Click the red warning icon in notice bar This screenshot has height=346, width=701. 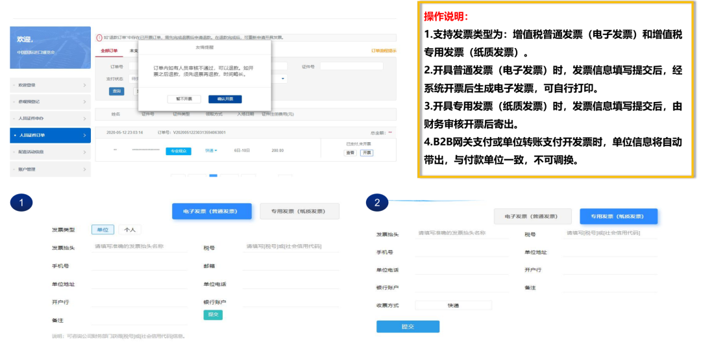[x=99, y=38]
